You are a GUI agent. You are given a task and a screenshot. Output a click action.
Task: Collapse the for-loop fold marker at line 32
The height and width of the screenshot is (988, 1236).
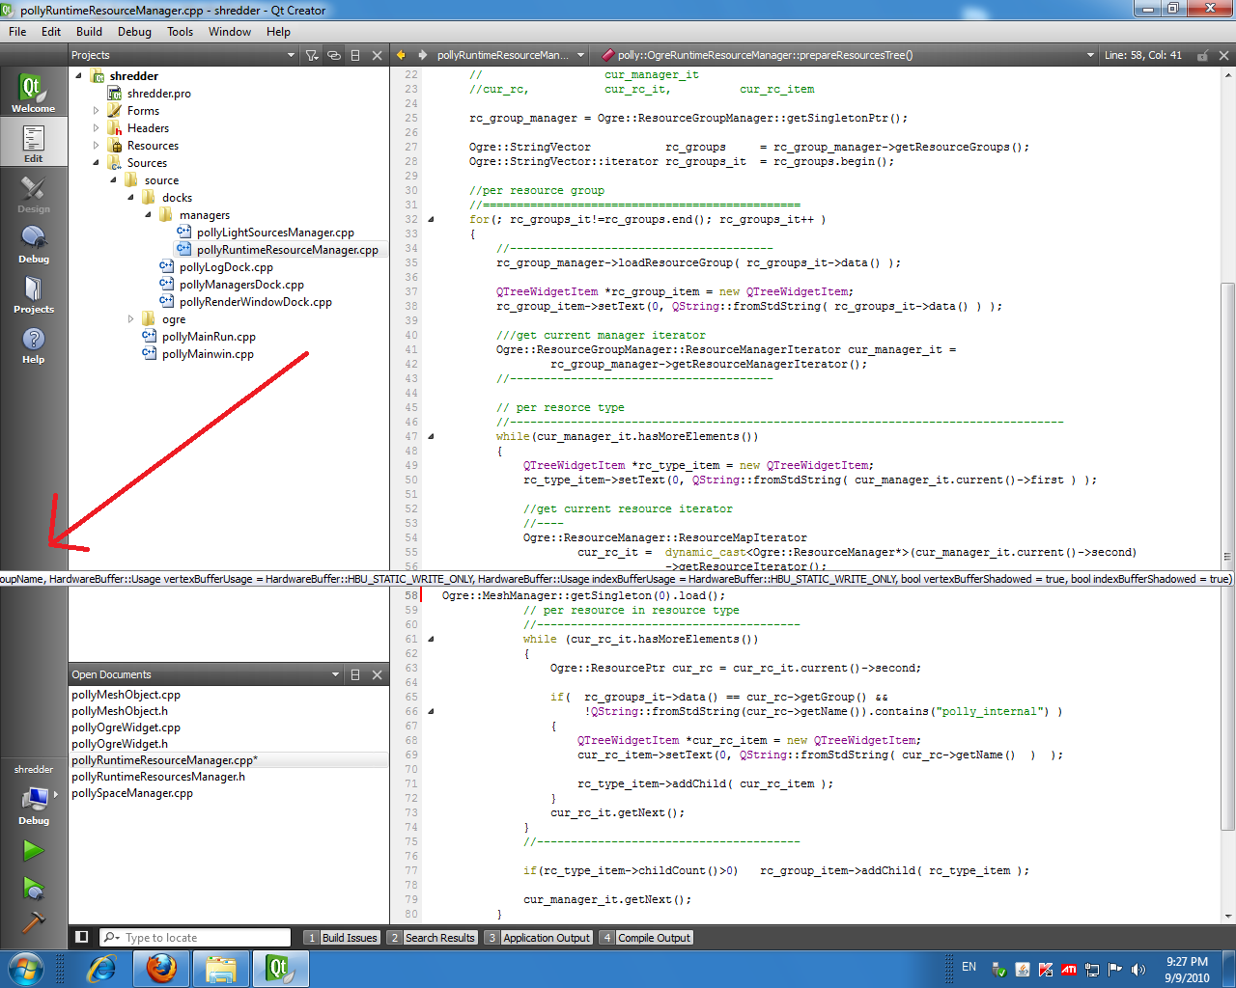(x=431, y=219)
